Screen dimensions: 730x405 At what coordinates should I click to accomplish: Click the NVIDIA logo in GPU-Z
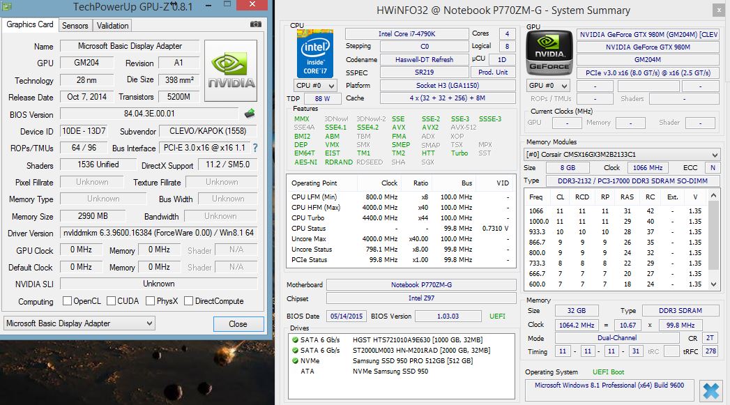[231, 71]
